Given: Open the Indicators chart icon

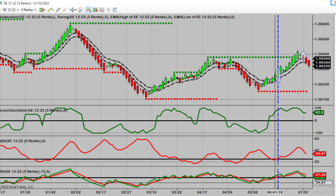Looking at the screenshot, I should [102, 10].
